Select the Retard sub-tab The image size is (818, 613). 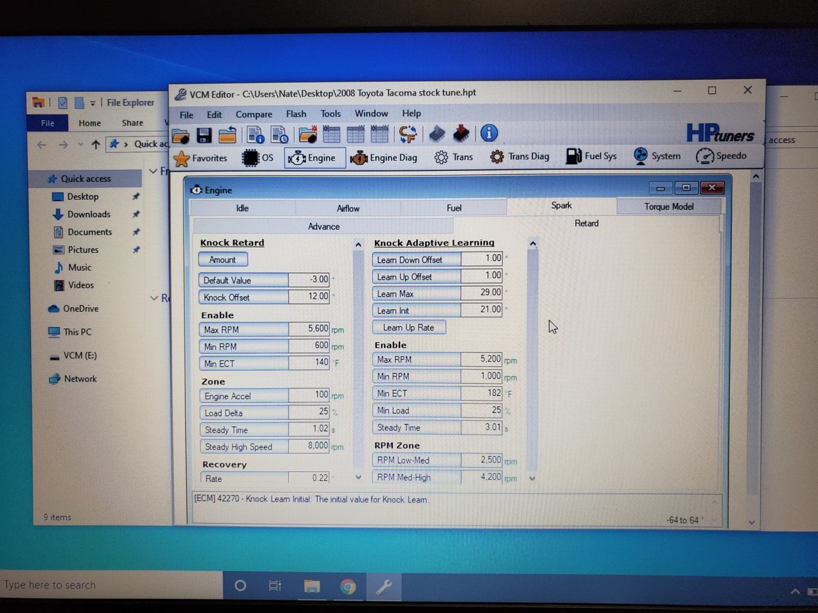coord(586,223)
